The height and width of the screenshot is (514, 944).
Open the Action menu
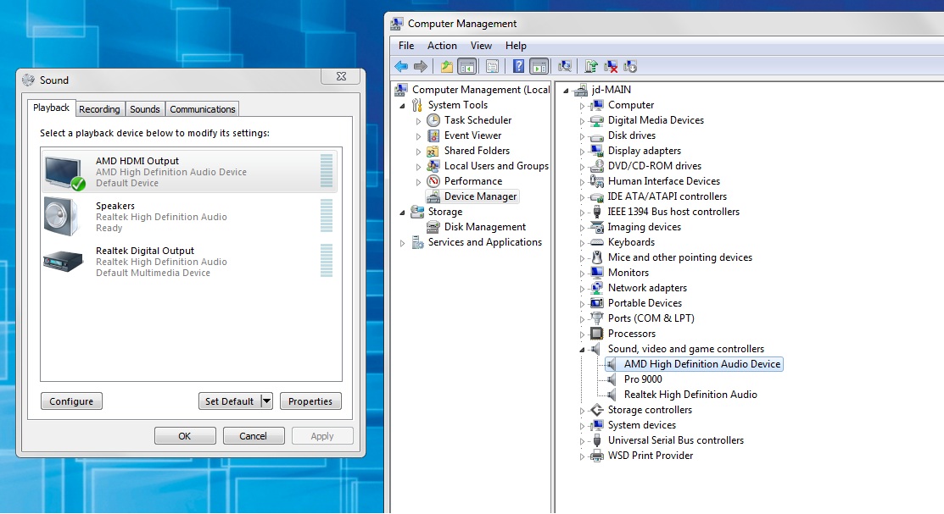[x=442, y=46]
